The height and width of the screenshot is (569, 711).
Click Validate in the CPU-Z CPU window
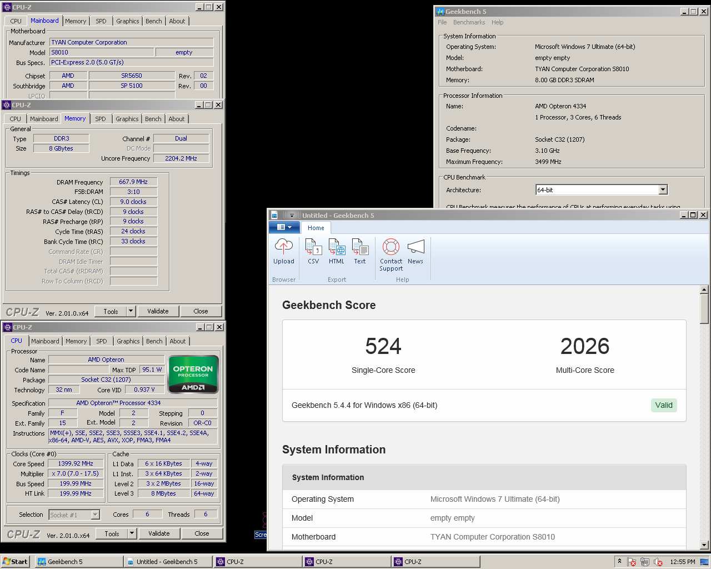159,533
